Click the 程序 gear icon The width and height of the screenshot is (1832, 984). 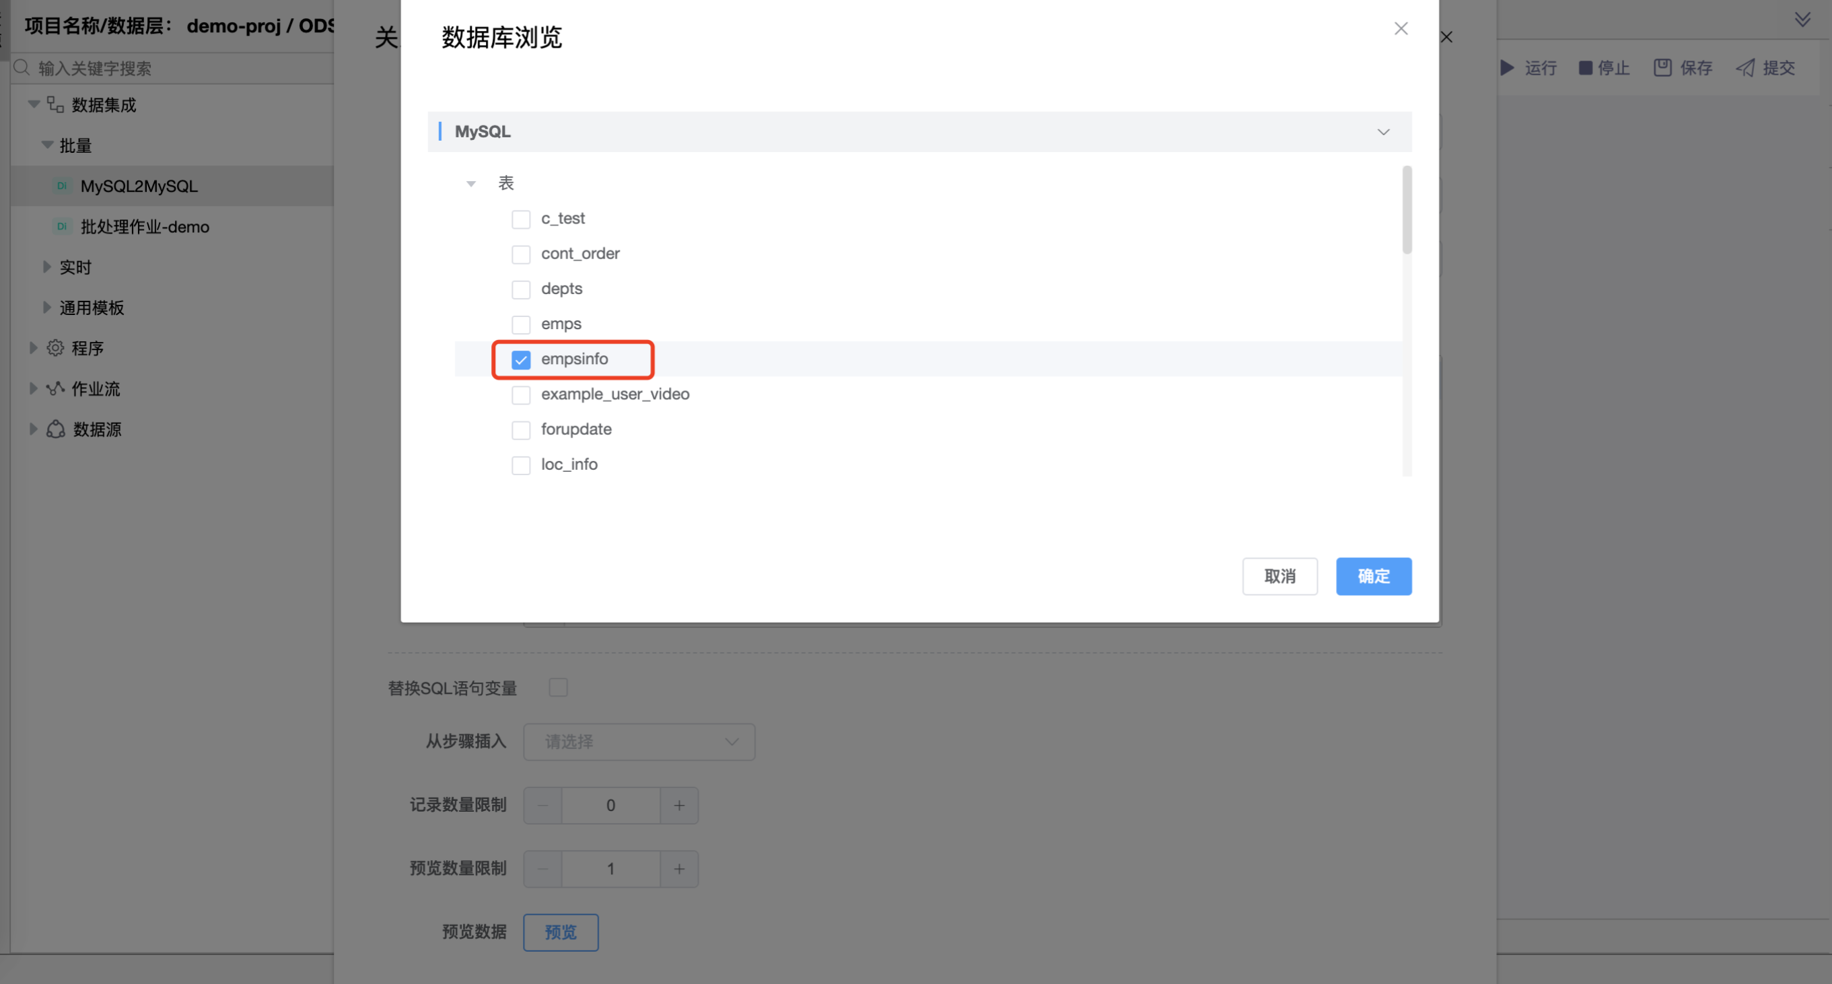pyautogui.click(x=55, y=349)
